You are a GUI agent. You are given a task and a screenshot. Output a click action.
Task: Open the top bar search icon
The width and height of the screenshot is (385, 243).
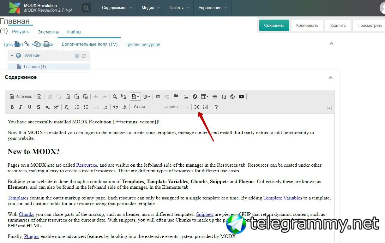click(x=86, y=8)
